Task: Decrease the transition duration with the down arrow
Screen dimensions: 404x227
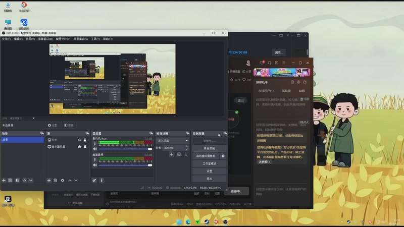Action: [x=186, y=149]
